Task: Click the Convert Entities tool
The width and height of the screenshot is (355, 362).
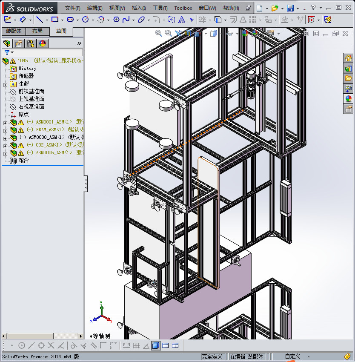Action: click(218, 20)
